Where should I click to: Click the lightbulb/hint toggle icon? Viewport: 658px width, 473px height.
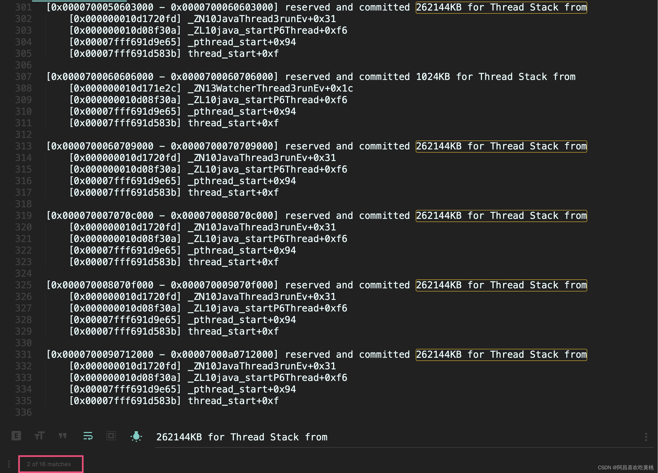(x=135, y=437)
